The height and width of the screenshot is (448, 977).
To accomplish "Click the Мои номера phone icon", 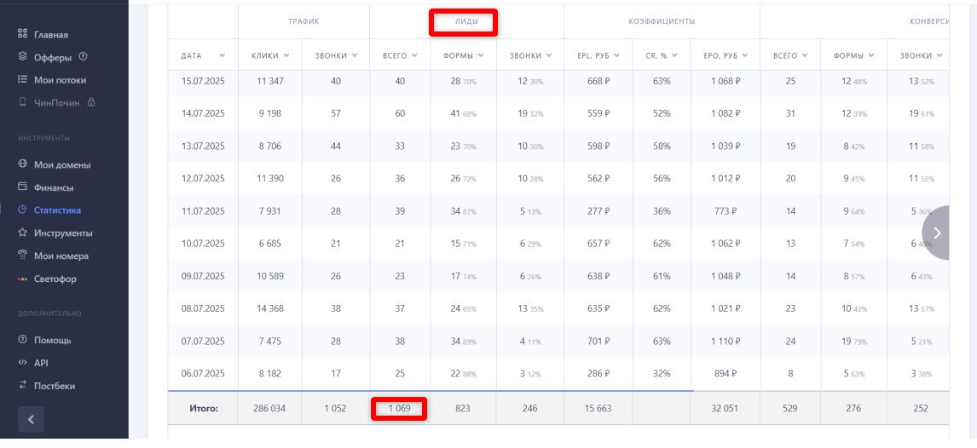I will [x=22, y=256].
